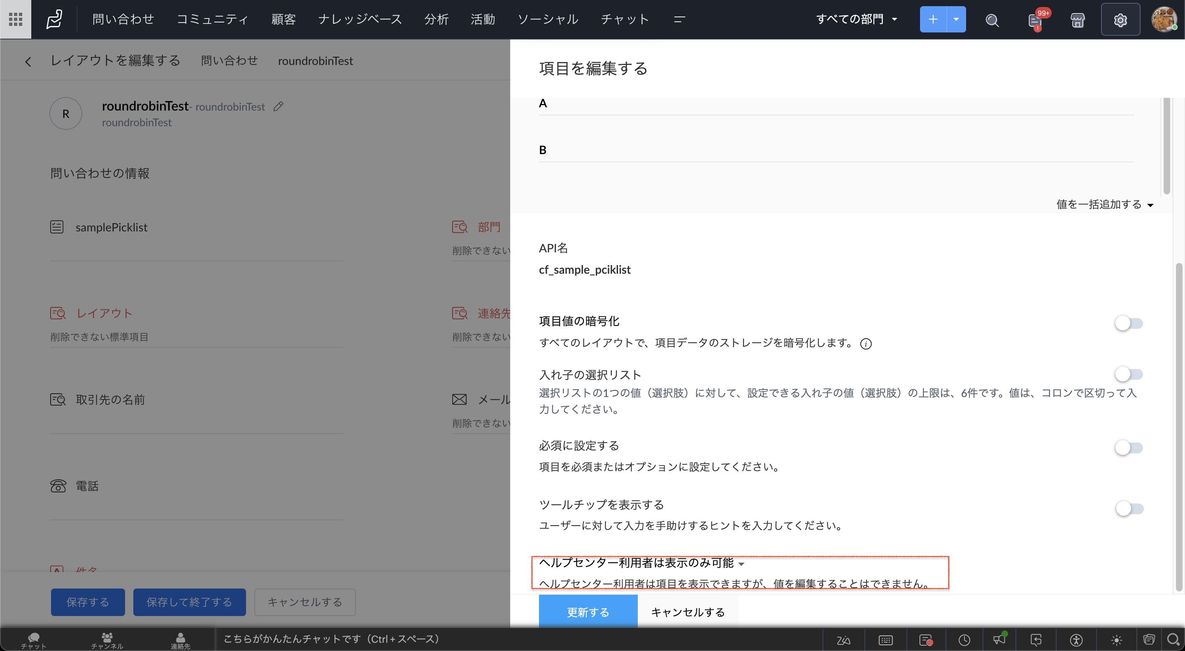Go to the ナレッジベース tab
The width and height of the screenshot is (1185, 651).
click(360, 19)
